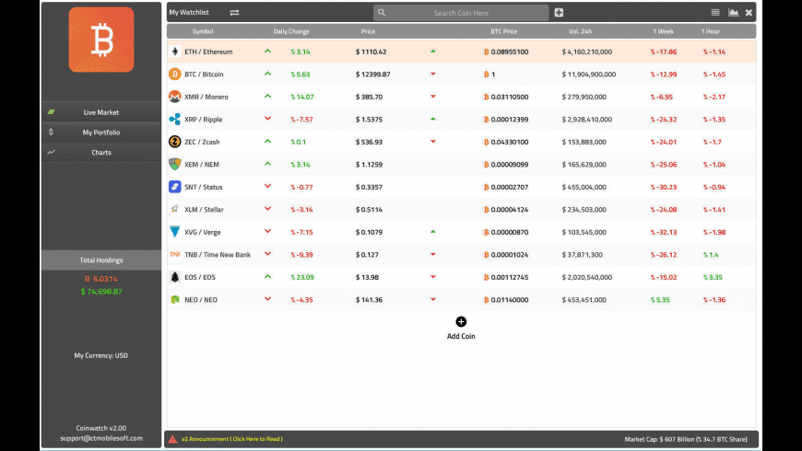
Task: Select BTC / Bitcoin row name
Action: 204,74
